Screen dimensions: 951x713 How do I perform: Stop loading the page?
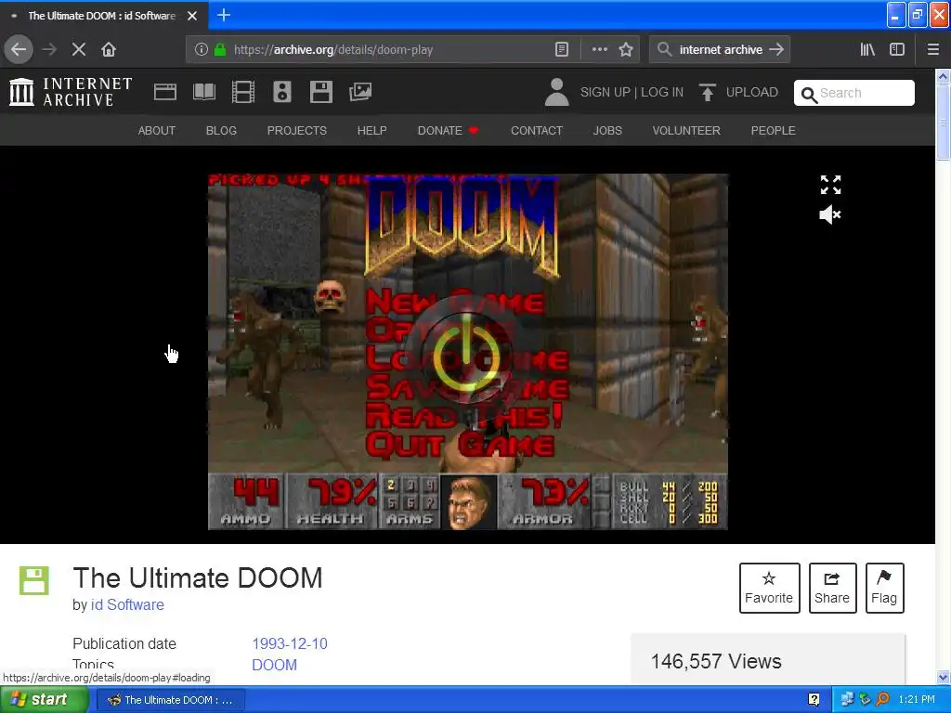pyautogui.click(x=79, y=50)
